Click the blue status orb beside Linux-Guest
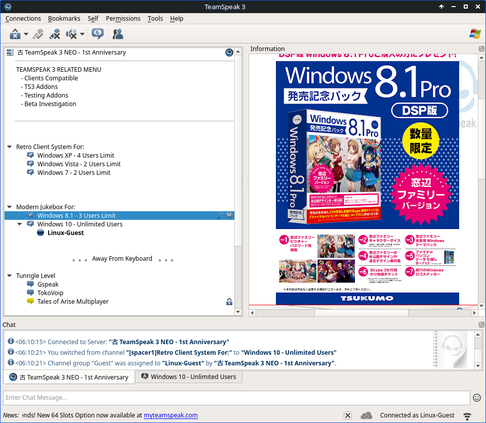This screenshot has width=486, height=423. (40, 232)
